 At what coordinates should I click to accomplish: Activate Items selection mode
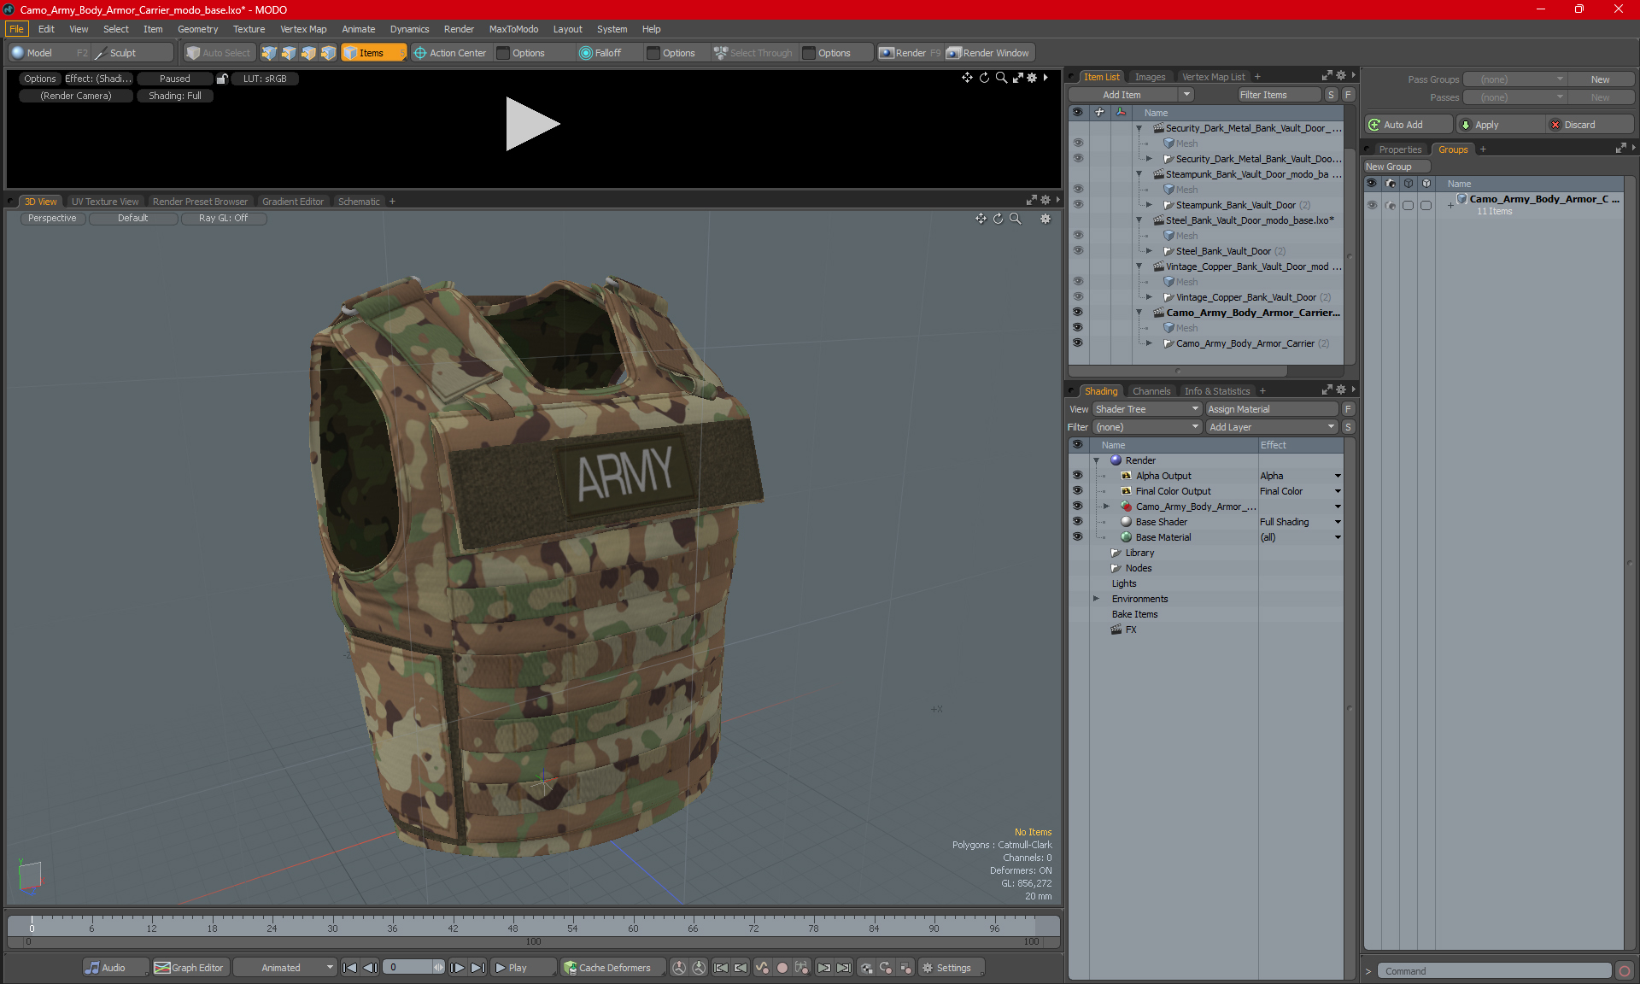pos(373,53)
